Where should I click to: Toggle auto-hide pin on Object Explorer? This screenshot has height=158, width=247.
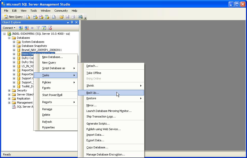click(71, 22)
